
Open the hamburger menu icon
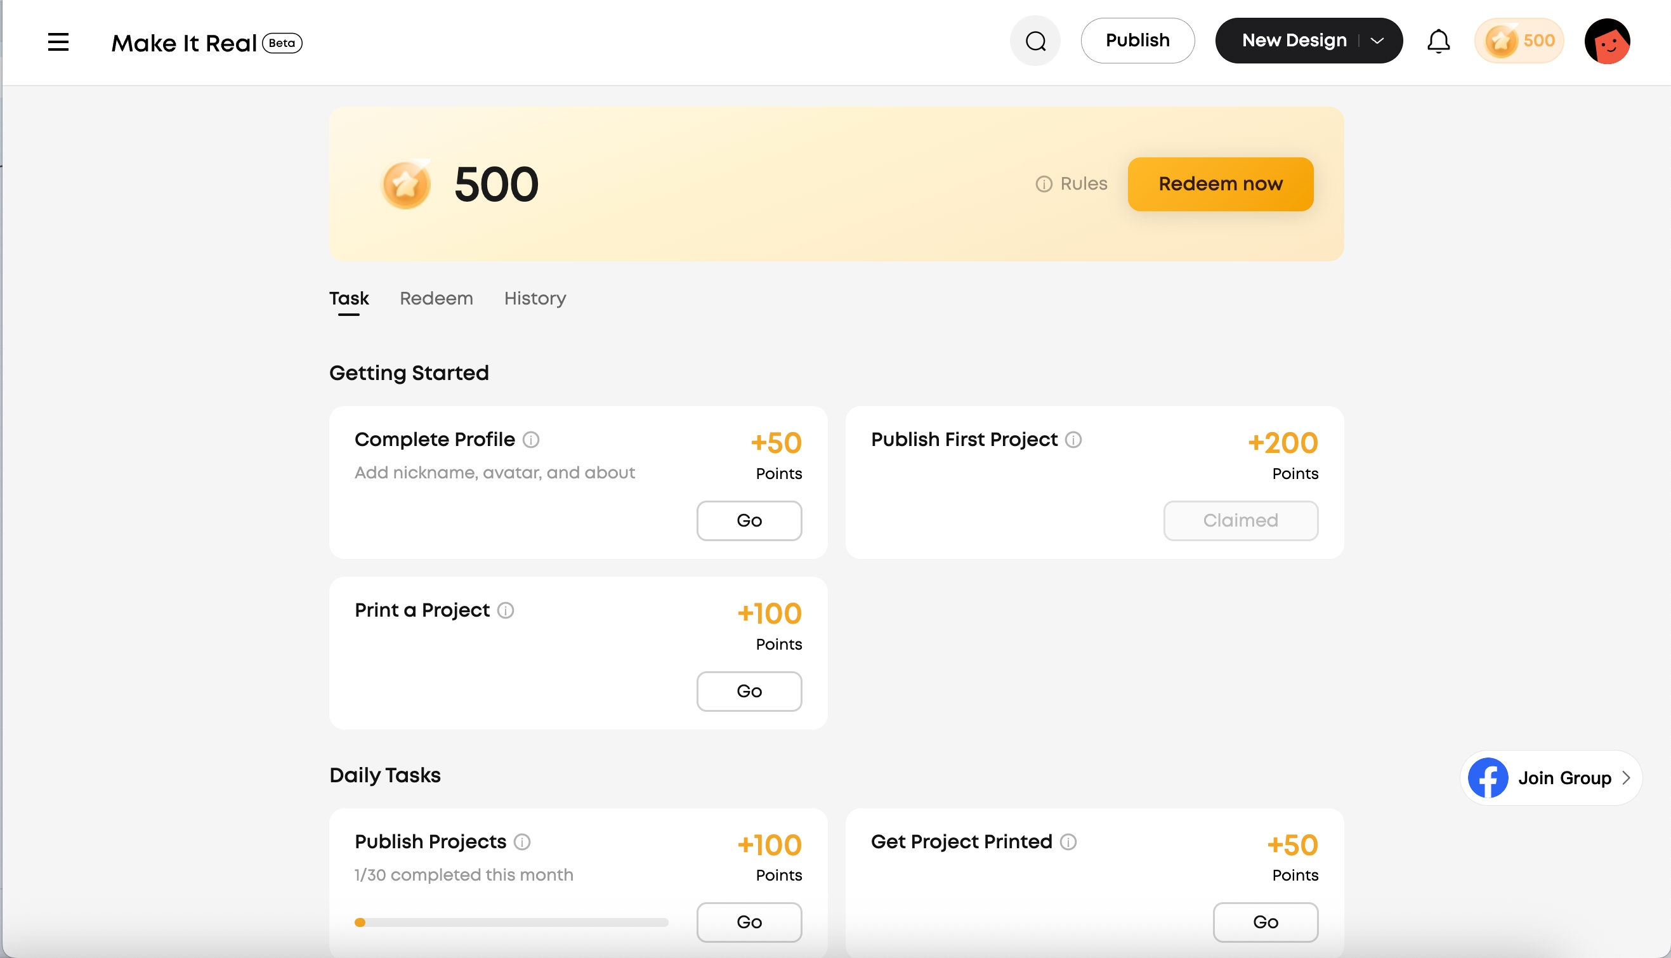pyautogui.click(x=58, y=42)
